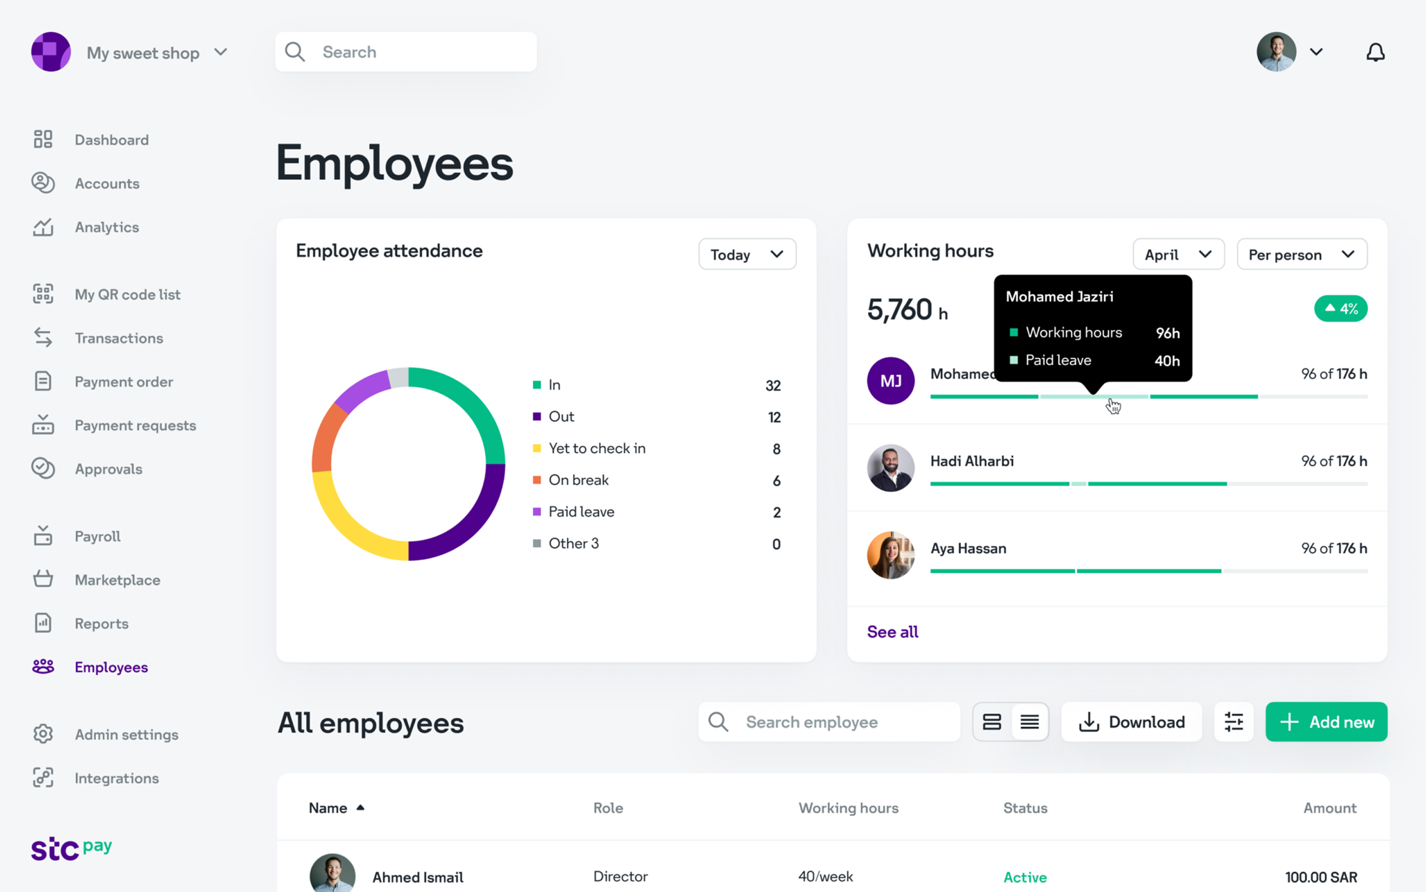This screenshot has height=892, width=1426.
Task: Go to Payroll in sidebar
Action: pos(97,536)
